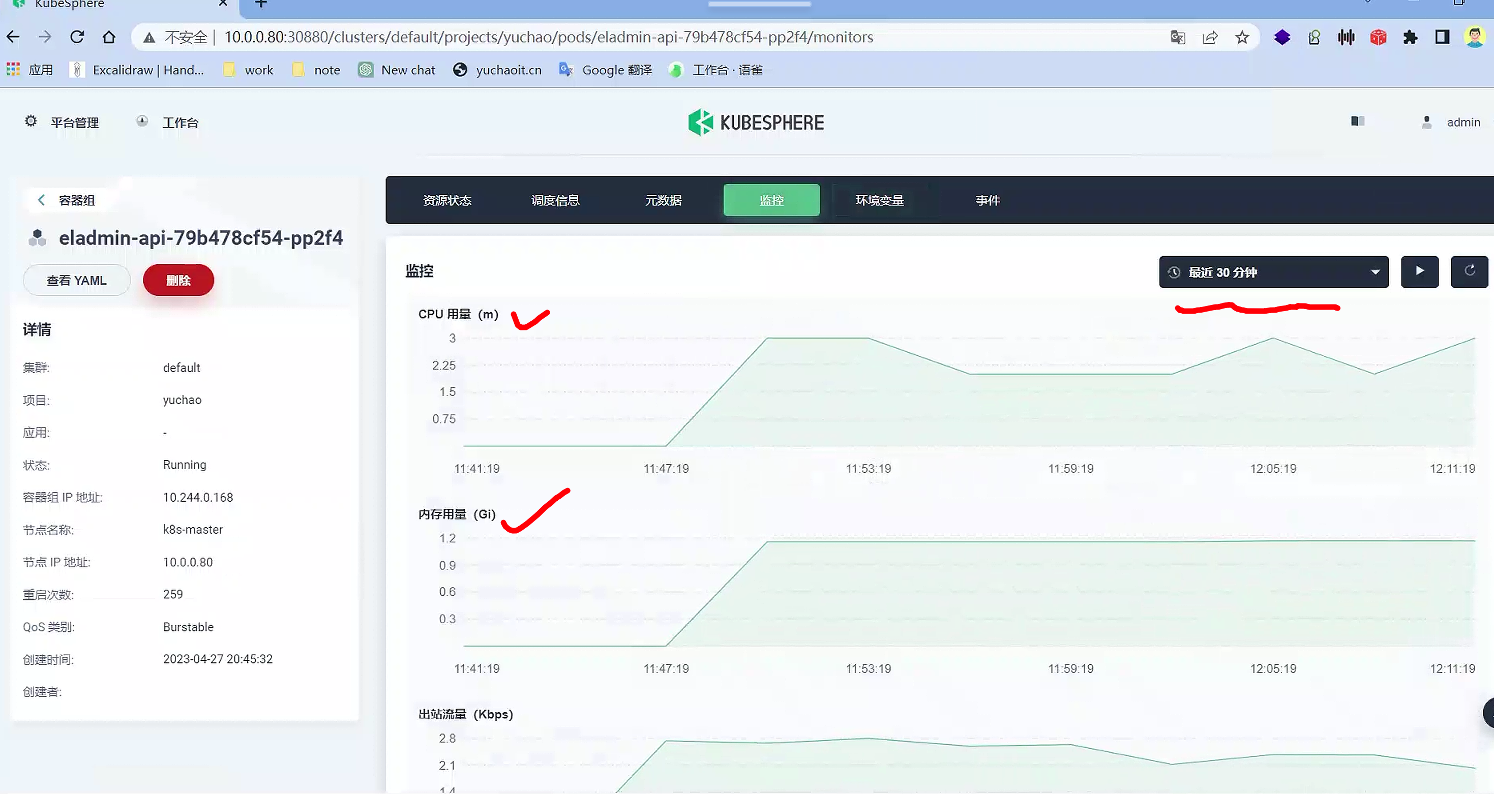Viewport: 1494px width, 794px height.
Task: Switch to the 环境变量 tab
Action: [879, 200]
